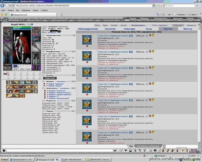Click the helmet equipment slot
This screenshot has width=202, height=162.
[x=8, y=31]
